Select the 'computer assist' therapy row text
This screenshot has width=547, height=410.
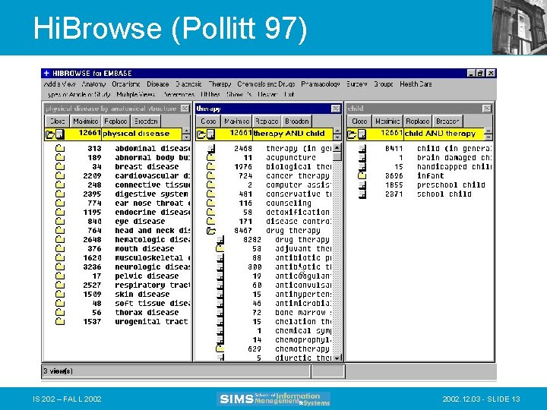[x=299, y=184]
